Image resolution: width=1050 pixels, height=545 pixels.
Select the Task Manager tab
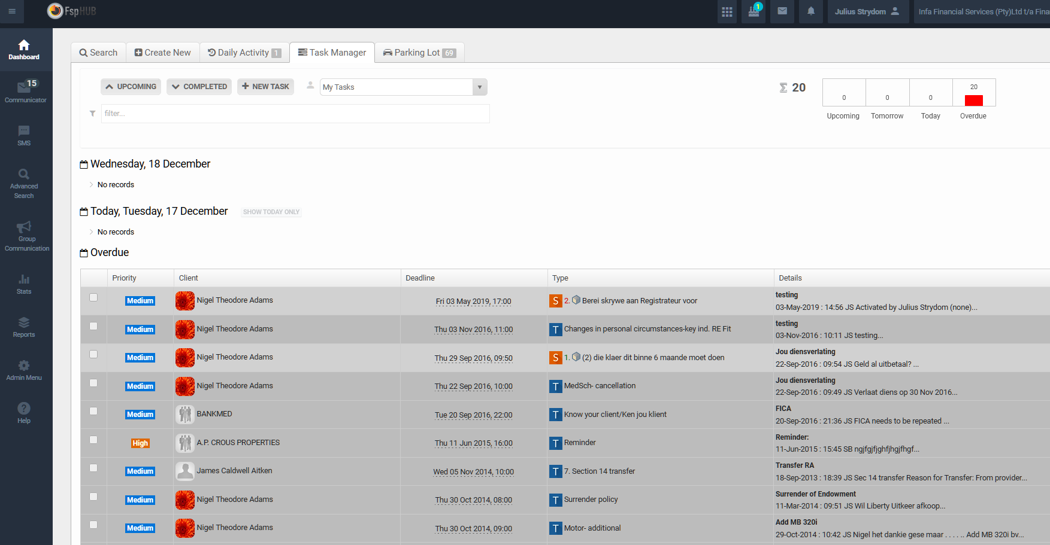coord(332,53)
